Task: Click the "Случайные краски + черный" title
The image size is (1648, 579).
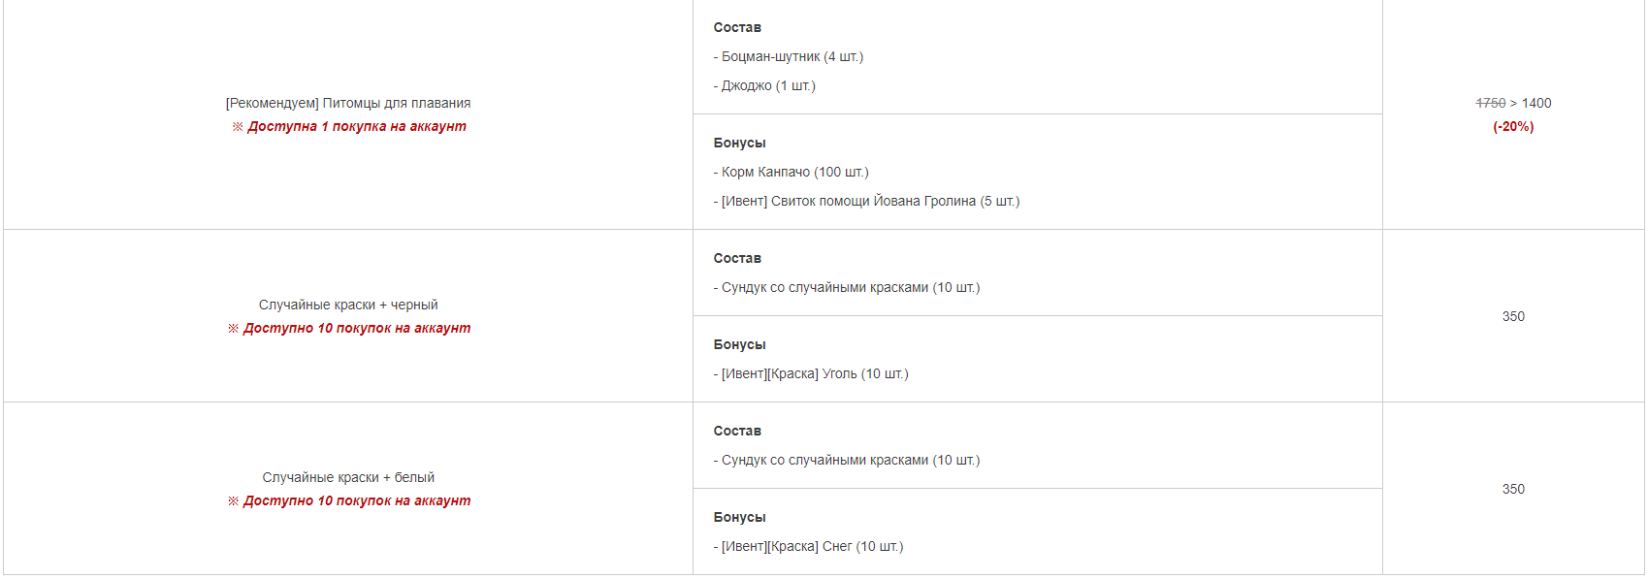Action: point(348,306)
